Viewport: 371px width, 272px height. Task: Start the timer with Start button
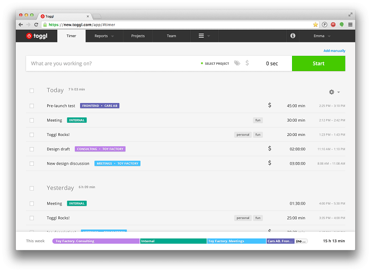pyautogui.click(x=319, y=63)
